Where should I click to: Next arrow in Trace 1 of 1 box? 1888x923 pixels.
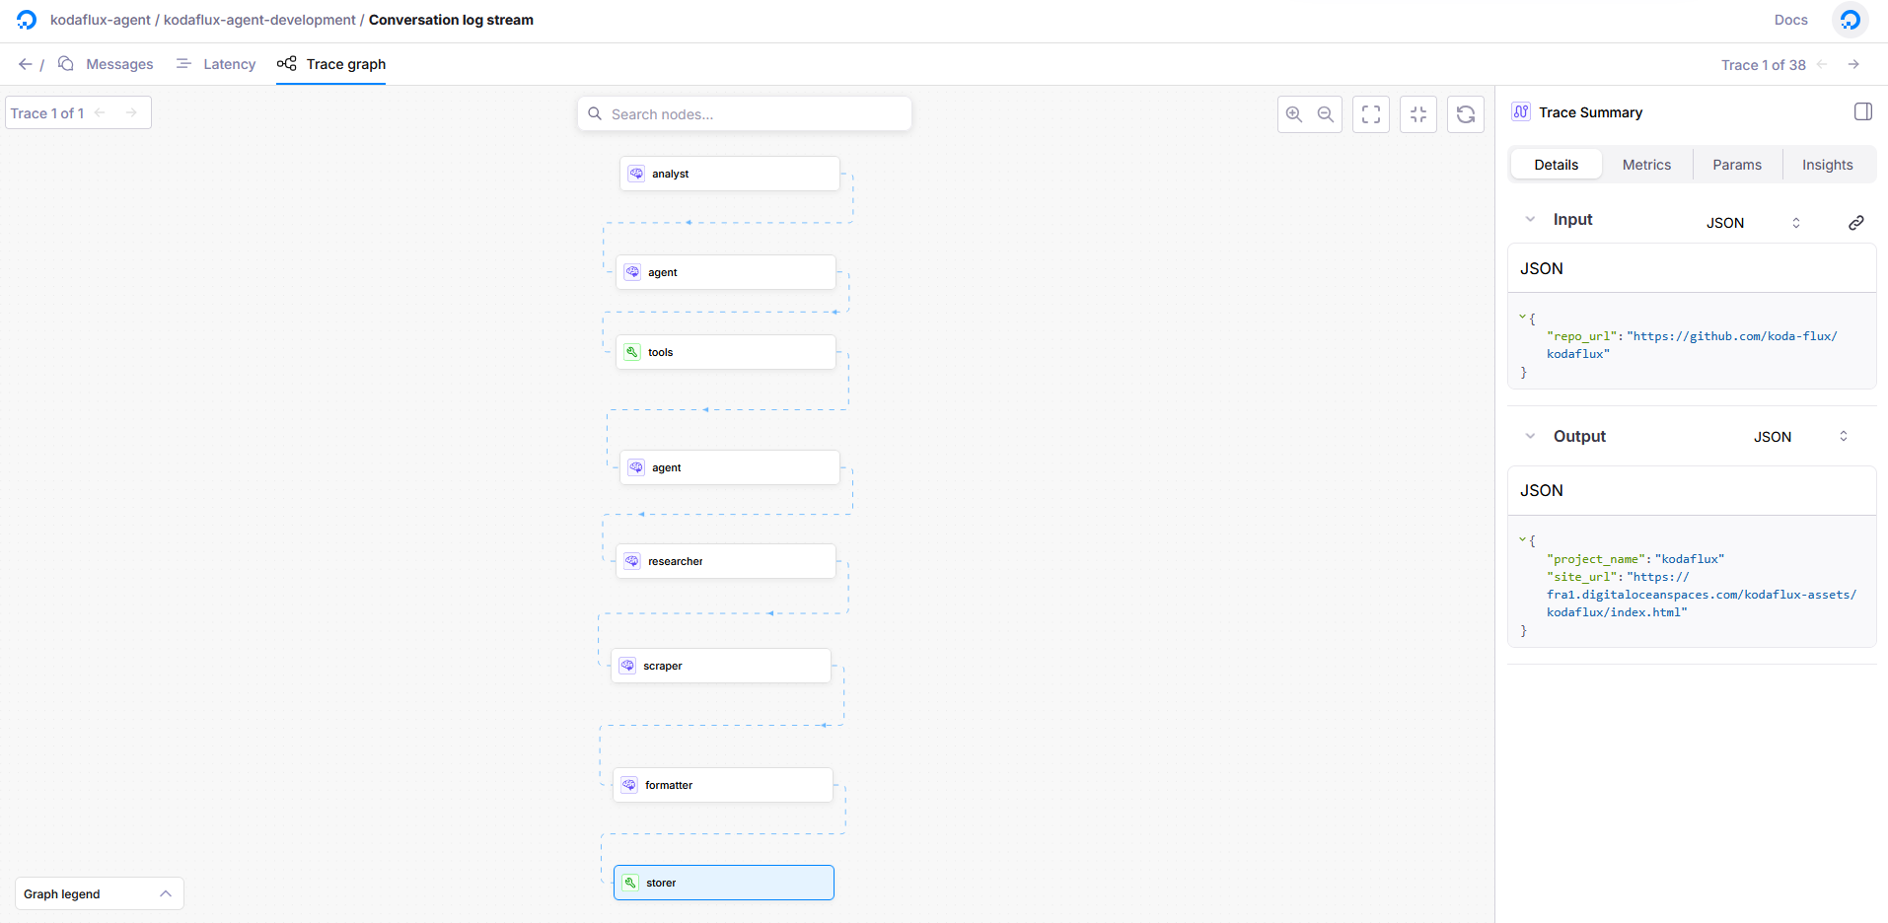pyautogui.click(x=131, y=112)
